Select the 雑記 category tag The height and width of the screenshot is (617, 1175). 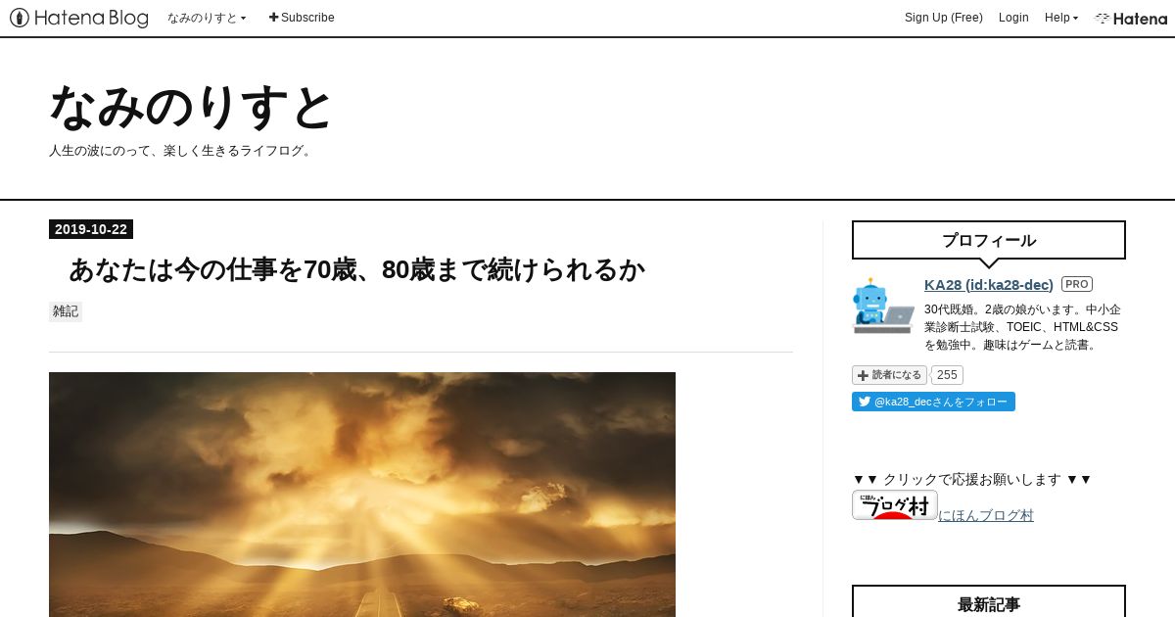pyautogui.click(x=66, y=311)
